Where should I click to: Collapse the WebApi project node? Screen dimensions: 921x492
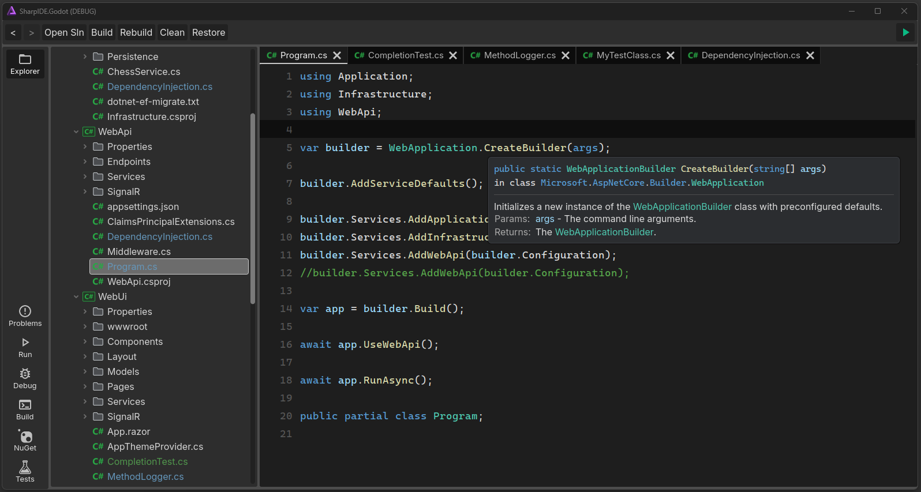click(76, 132)
